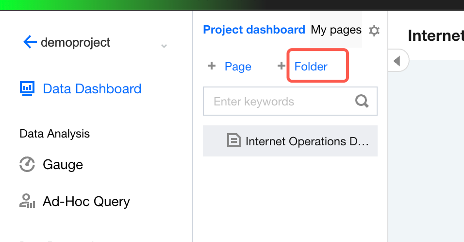The width and height of the screenshot is (464, 242).
Task: Expand the demoproject dropdown chevron
Action: [x=164, y=46]
